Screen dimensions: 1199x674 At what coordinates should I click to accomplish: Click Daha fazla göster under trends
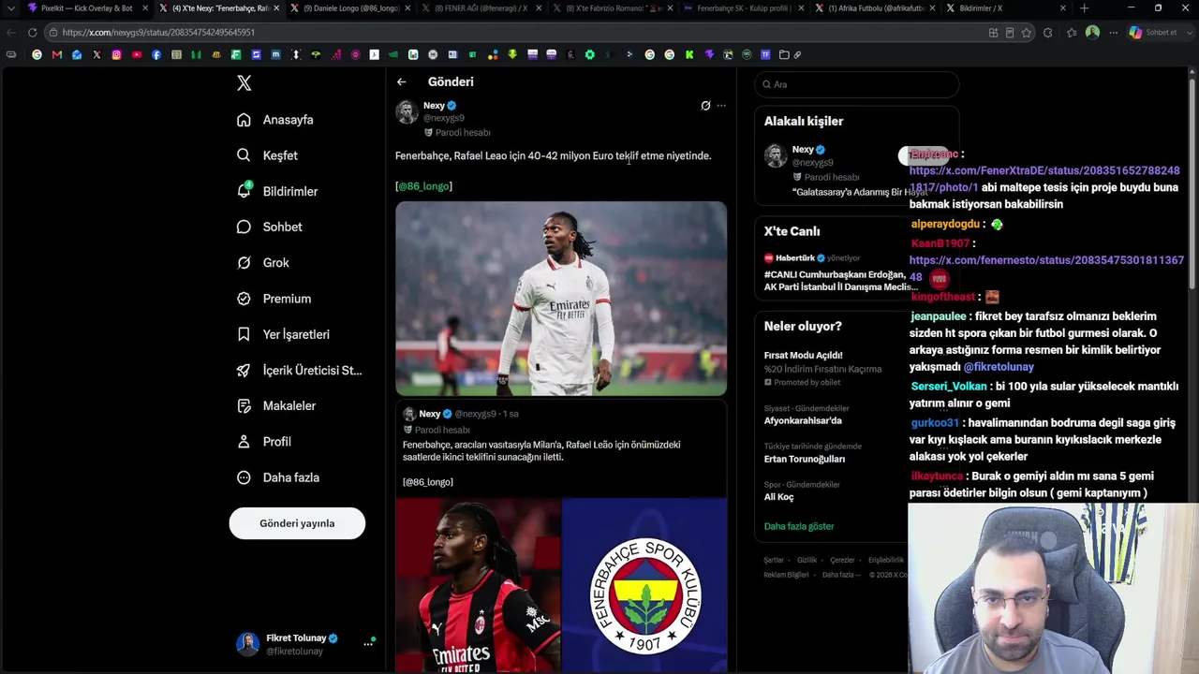click(x=799, y=526)
